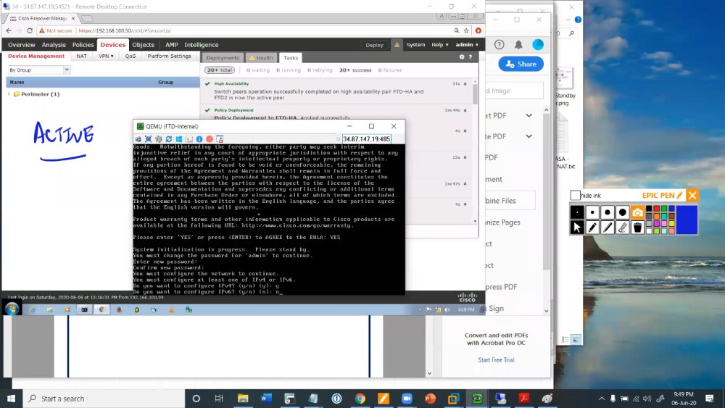The height and width of the screenshot is (408, 725).
Task: Expand Create PDF section chevron
Action: click(529, 136)
